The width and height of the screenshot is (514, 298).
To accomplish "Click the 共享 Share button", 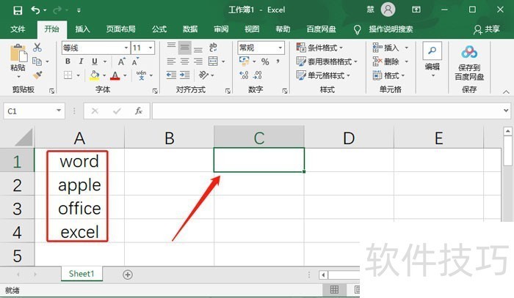I will pyautogui.click(x=486, y=29).
